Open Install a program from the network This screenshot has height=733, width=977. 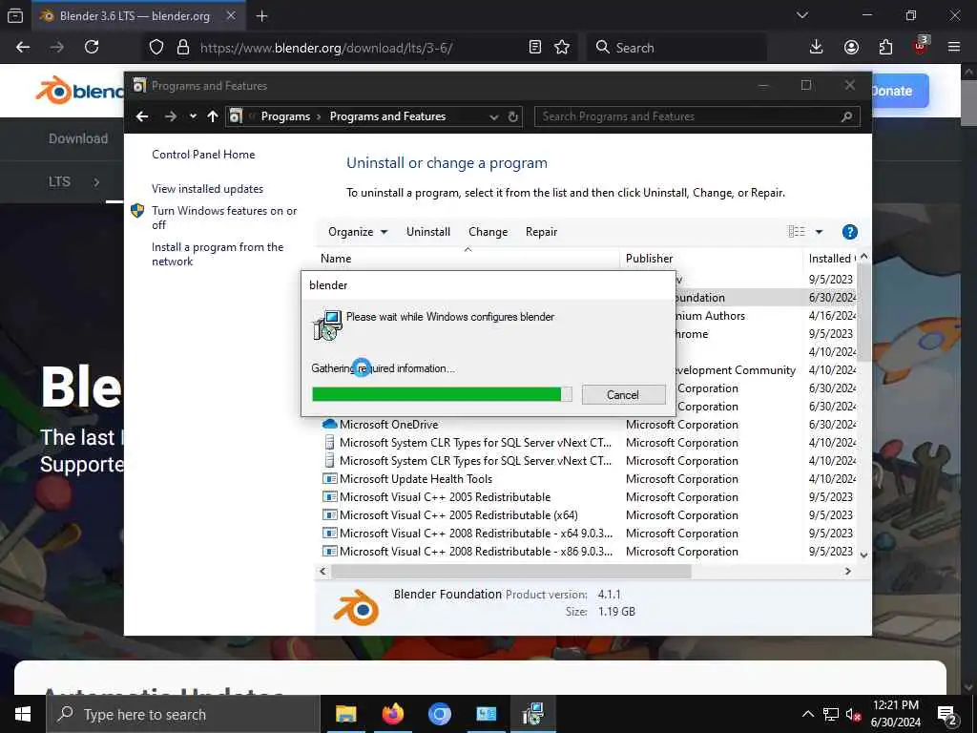pos(218,254)
